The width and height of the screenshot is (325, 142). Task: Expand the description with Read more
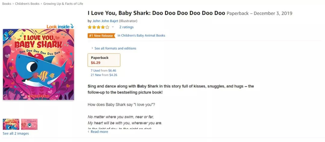tap(99, 131)
